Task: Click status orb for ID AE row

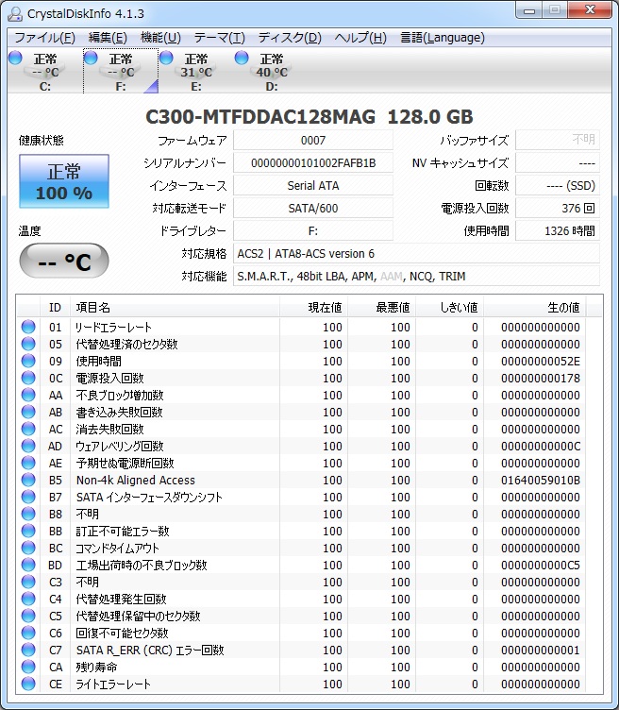Action: click(x=28, y=463)
